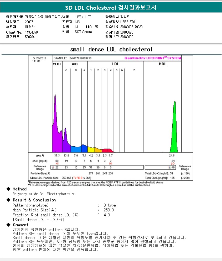Select specimen type 'SST Serum'

coord(83,32)
